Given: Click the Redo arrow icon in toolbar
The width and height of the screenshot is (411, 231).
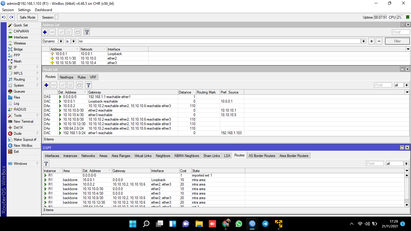Looking at the screenshot, I should (11, 17).
